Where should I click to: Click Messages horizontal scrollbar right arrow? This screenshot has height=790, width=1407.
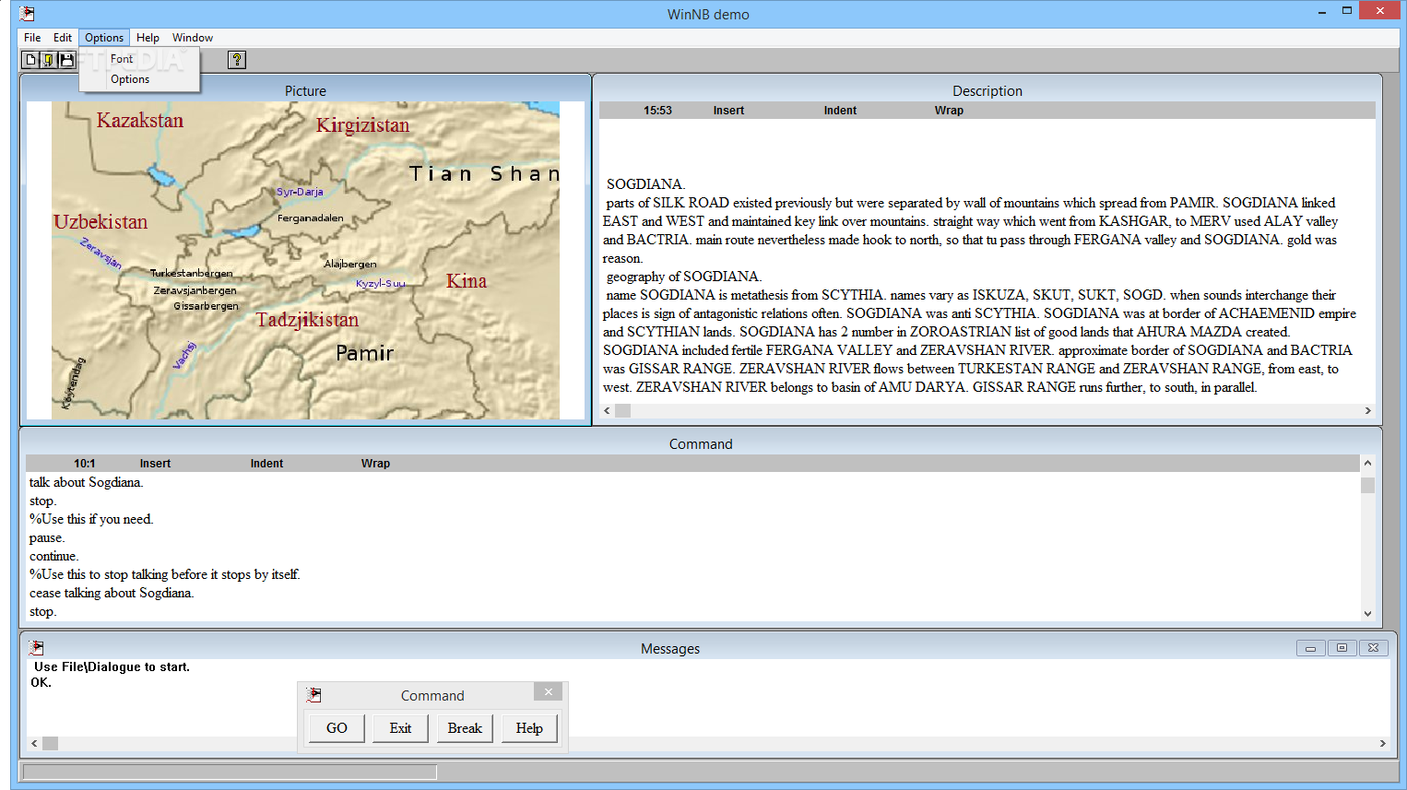coord(1382,743)
